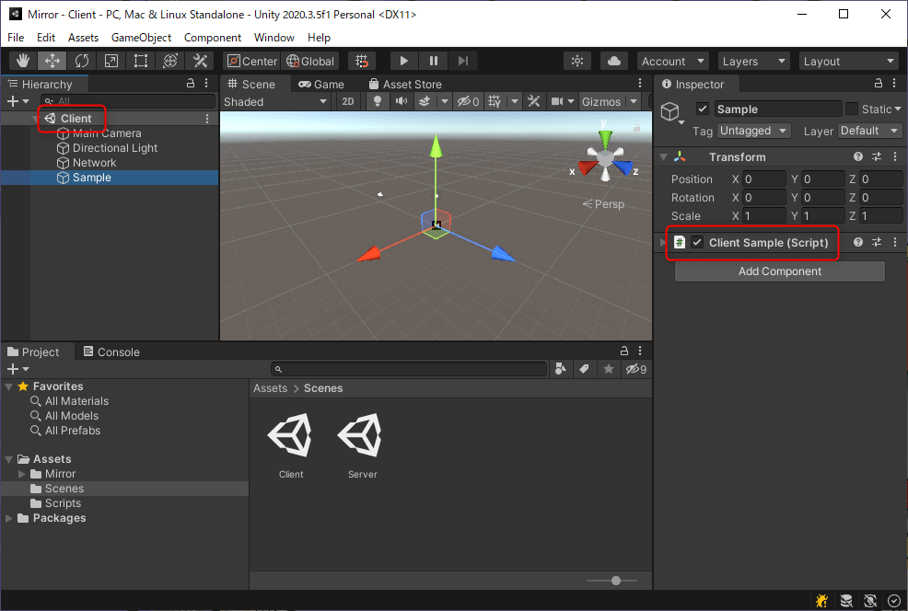Select the Rect tool
908x611 pixels.
click(x=141, y=61)
